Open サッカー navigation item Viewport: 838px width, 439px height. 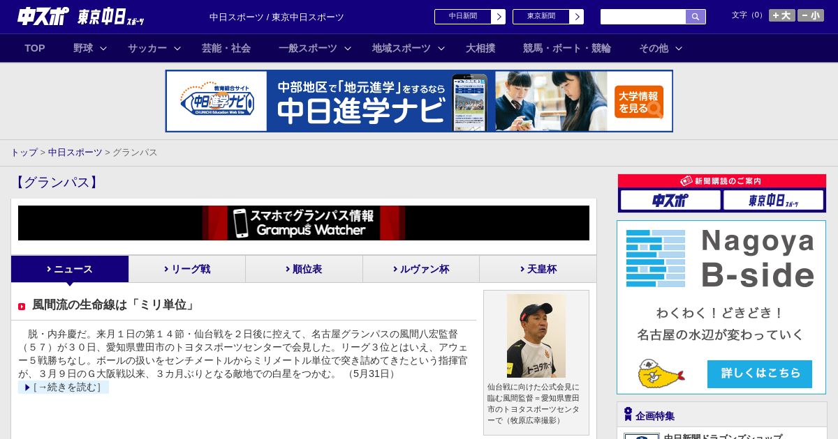(147, 48)
